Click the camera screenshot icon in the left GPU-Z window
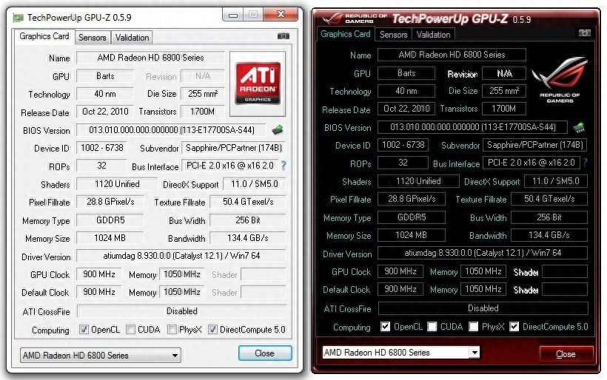This screenshot has height=380, width=607. (x=284, y=36)
